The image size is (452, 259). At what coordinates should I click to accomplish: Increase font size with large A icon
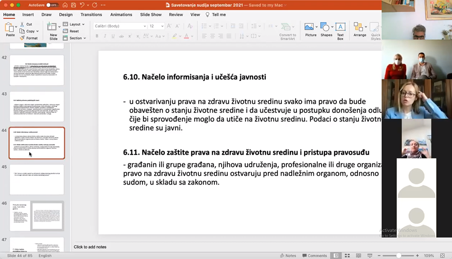169,26
